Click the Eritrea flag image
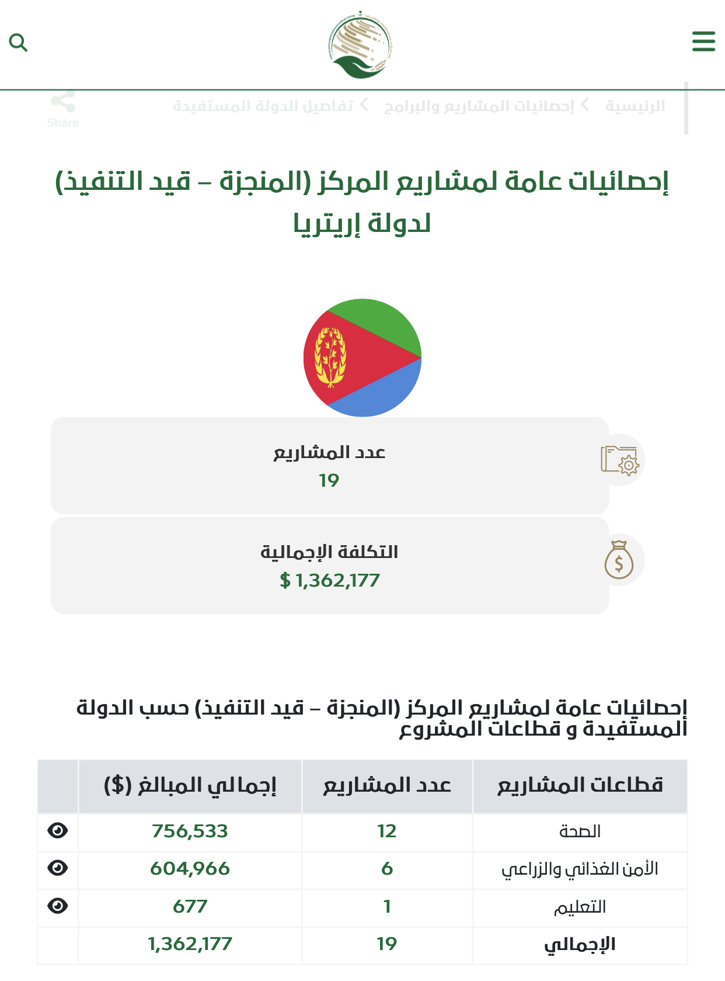 click(x=362, y=358)
